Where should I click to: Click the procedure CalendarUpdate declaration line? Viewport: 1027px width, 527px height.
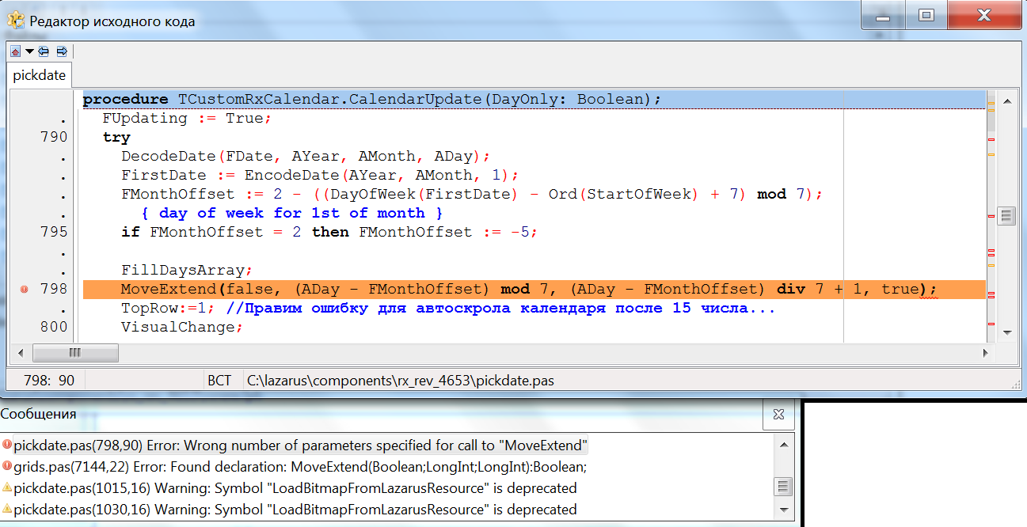click(372, 99)
